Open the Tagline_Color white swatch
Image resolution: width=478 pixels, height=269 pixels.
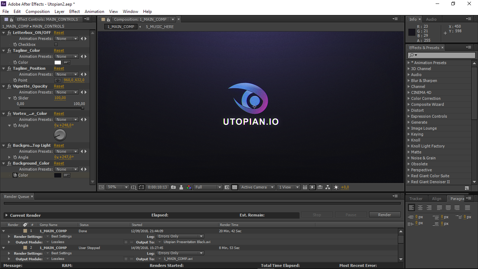click(58, 62)
